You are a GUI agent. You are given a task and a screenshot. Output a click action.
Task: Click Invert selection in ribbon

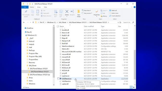point(115,16)
